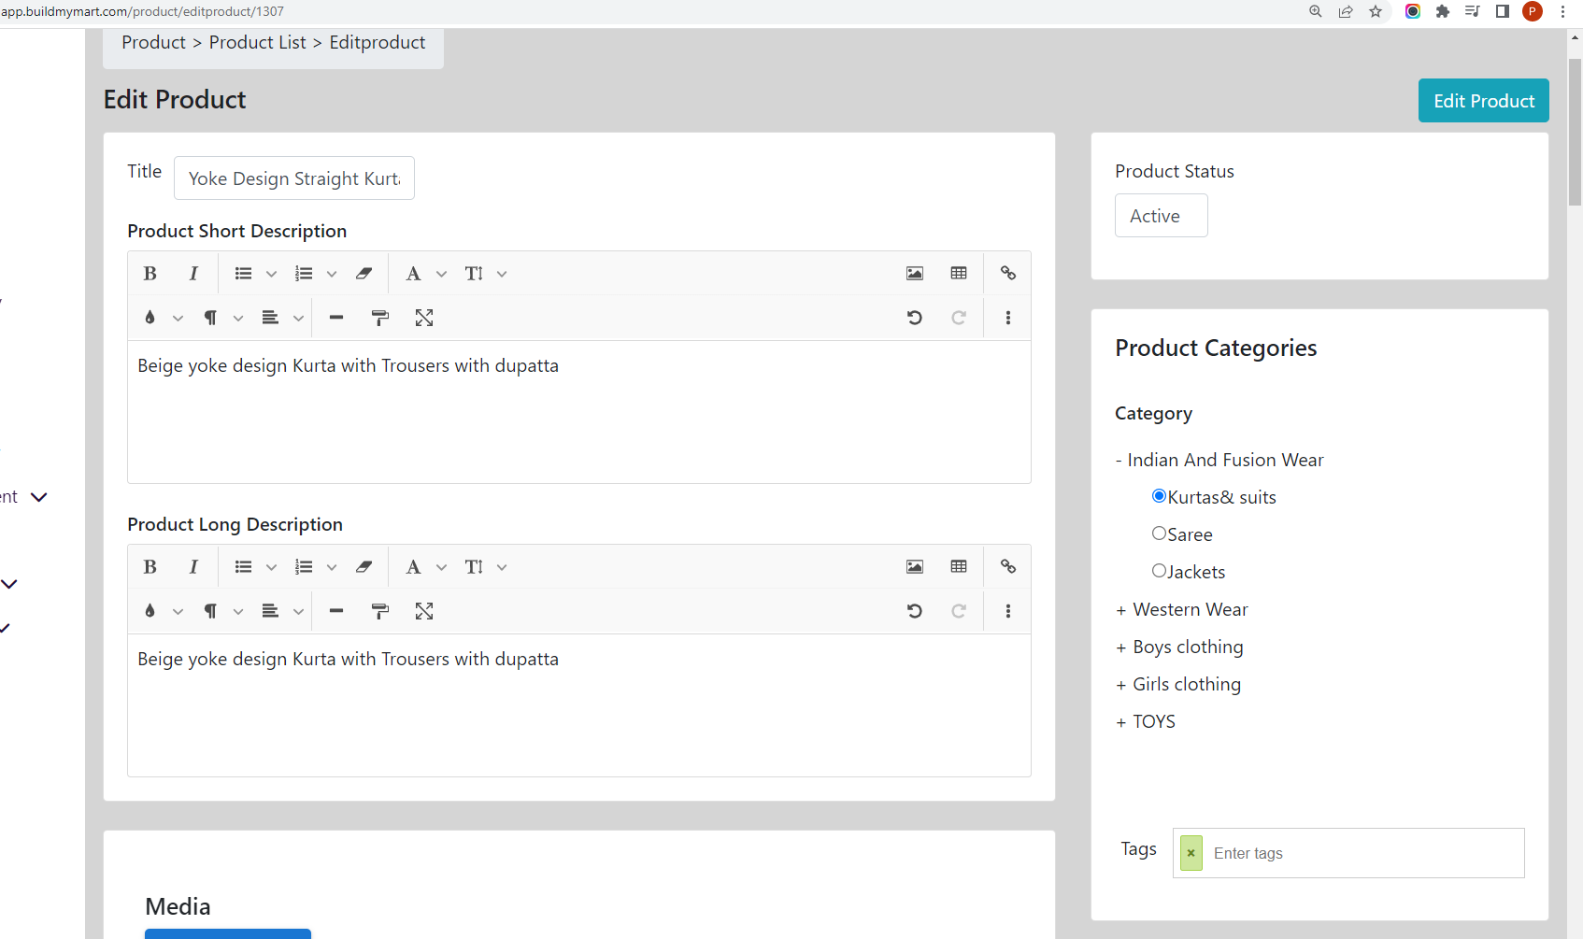Bookmark page with star icon
This screenshot has width=1583, height=939.
[x=1376, y=11]
